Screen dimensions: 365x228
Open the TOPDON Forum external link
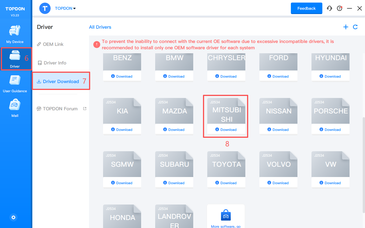(60, 109)
